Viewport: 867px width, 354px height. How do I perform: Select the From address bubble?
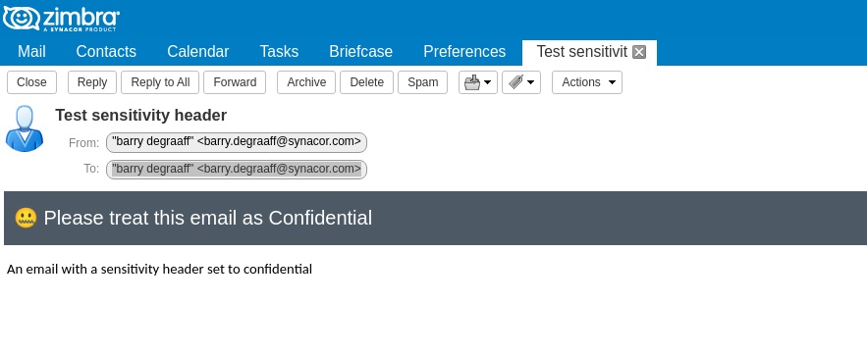[237, 142]
